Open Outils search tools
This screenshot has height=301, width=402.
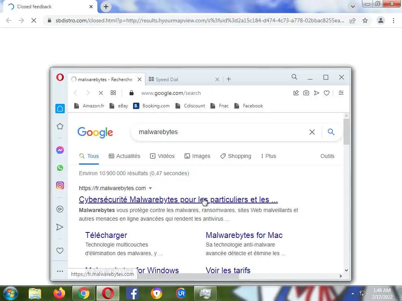(327, 156)
